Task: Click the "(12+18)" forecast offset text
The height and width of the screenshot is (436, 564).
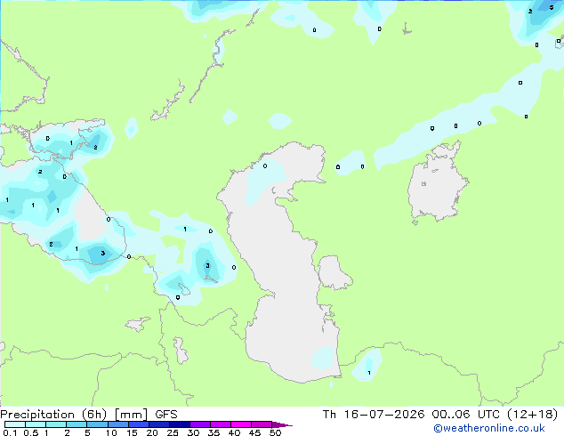Action: point(532,415)
